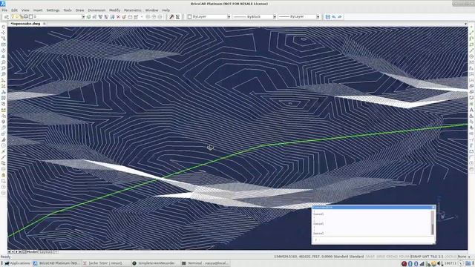Toggle the layer freeze sun icon
Screen dimensions: 475x267
(17, 16)
